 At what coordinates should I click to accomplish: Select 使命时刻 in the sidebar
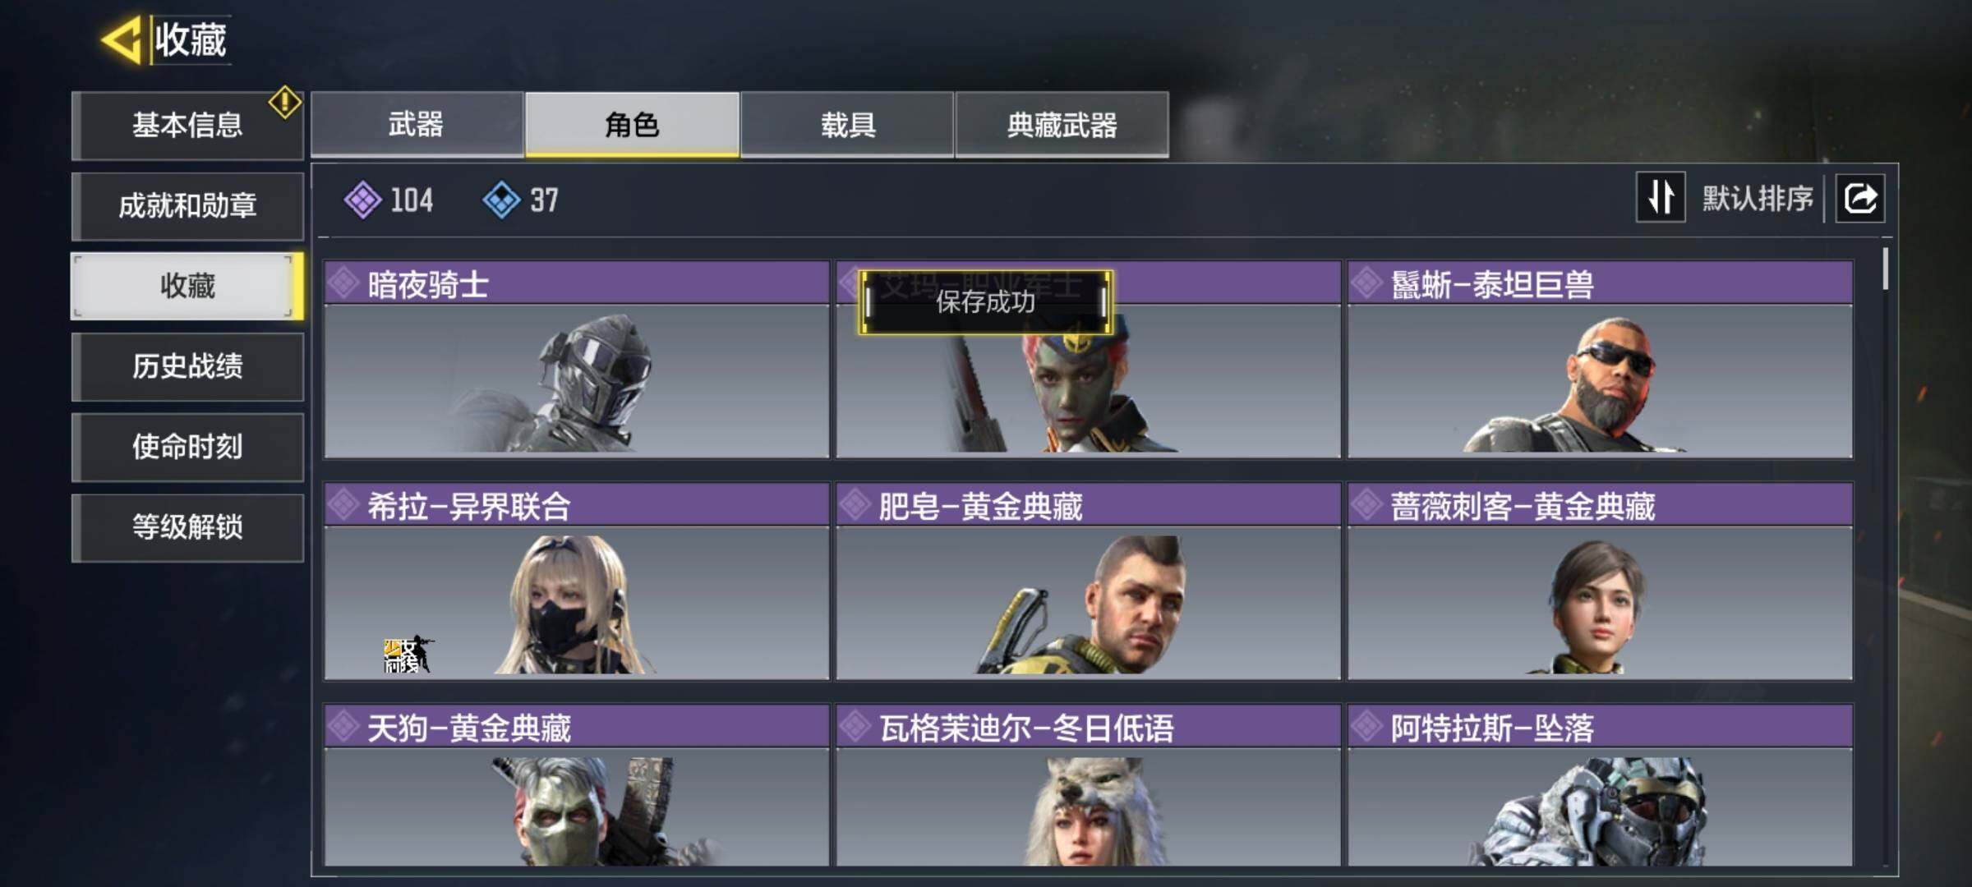(x=187, y=447)
